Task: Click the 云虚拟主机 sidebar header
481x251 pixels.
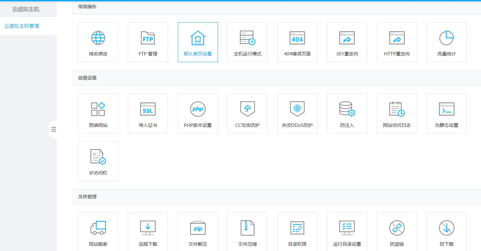Action: pos(26,9)
